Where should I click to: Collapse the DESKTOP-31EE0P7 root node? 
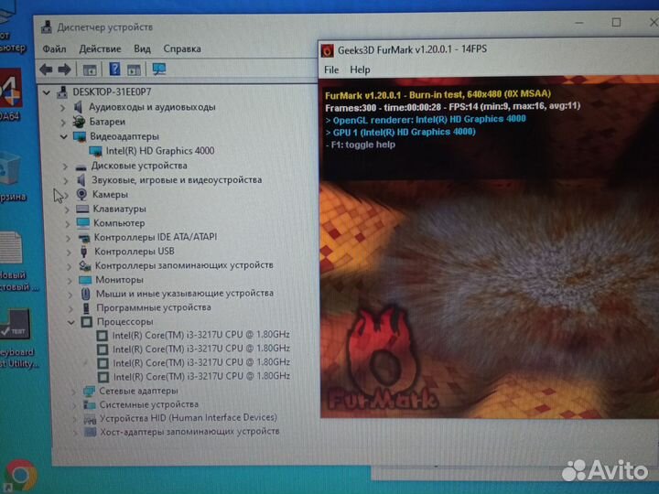point(47,92)
